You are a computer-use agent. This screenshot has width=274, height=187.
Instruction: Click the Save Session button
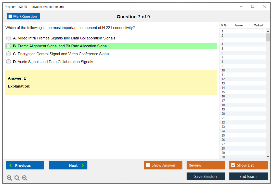point(206,176)
